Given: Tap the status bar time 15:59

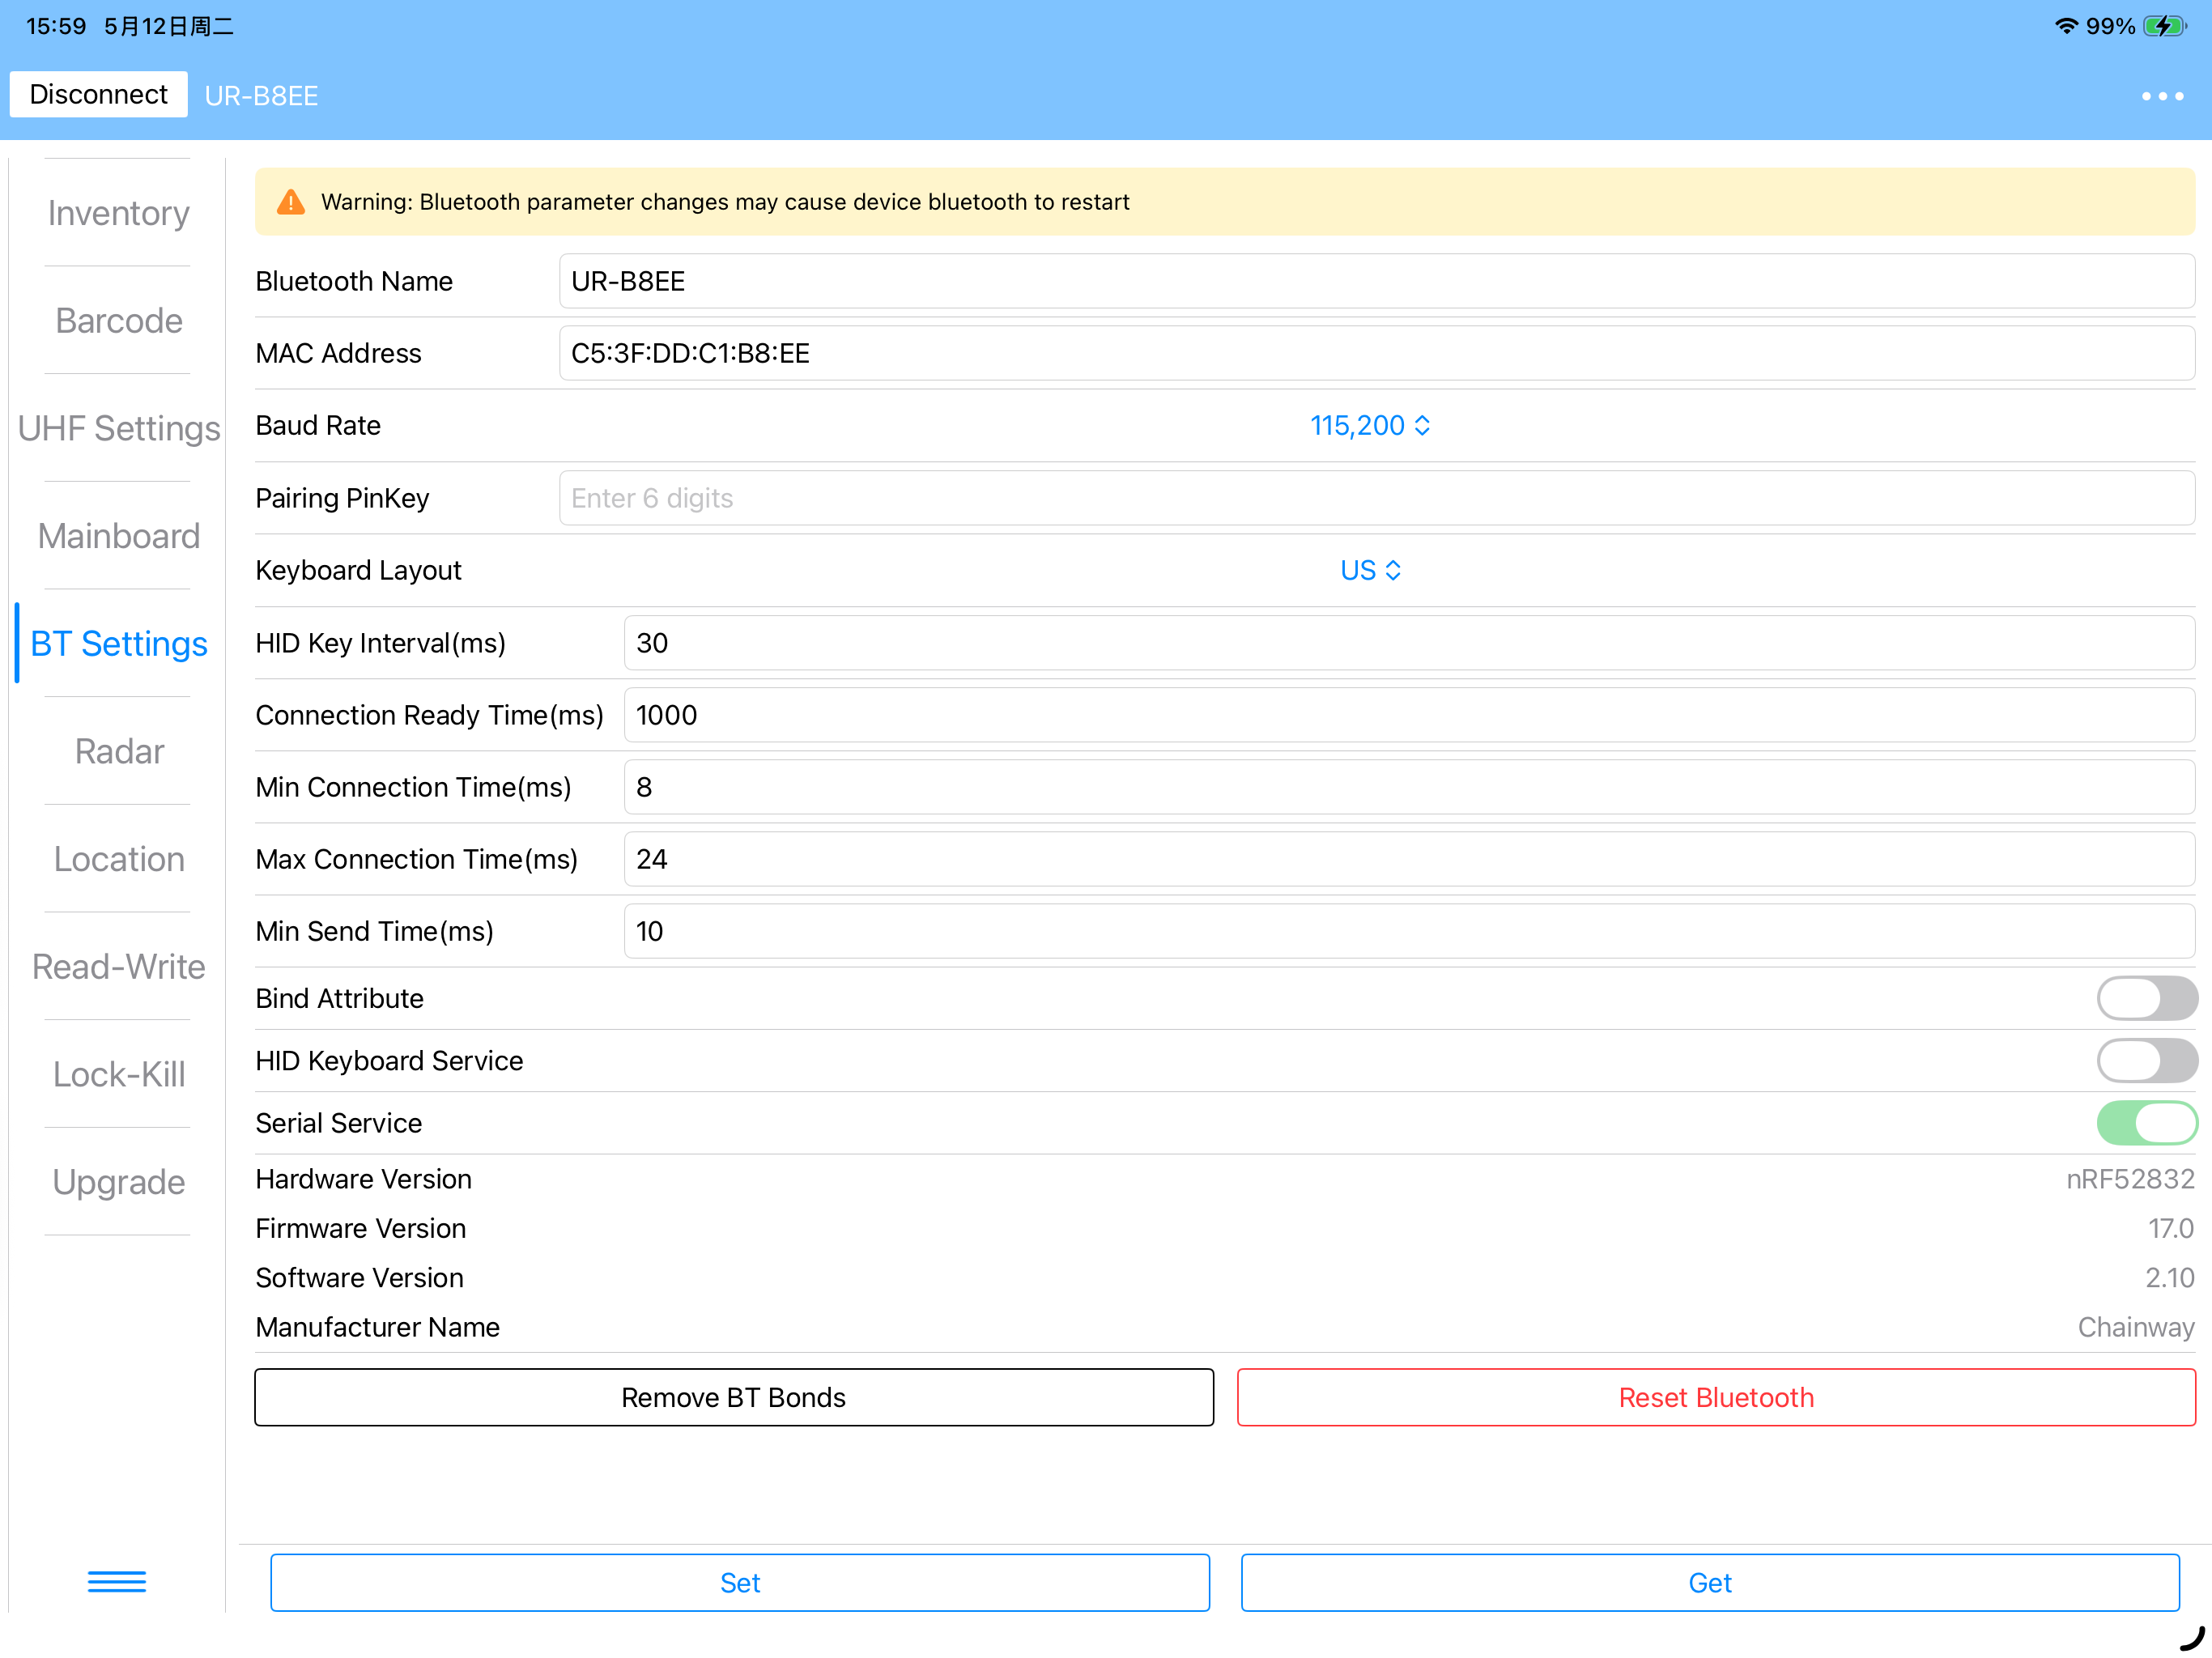Looking at the screenshot, I should 56,26.
